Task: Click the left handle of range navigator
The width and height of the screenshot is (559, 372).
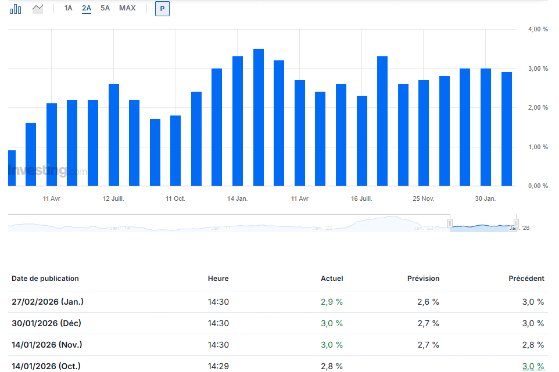Action: (x=450, y=223)
